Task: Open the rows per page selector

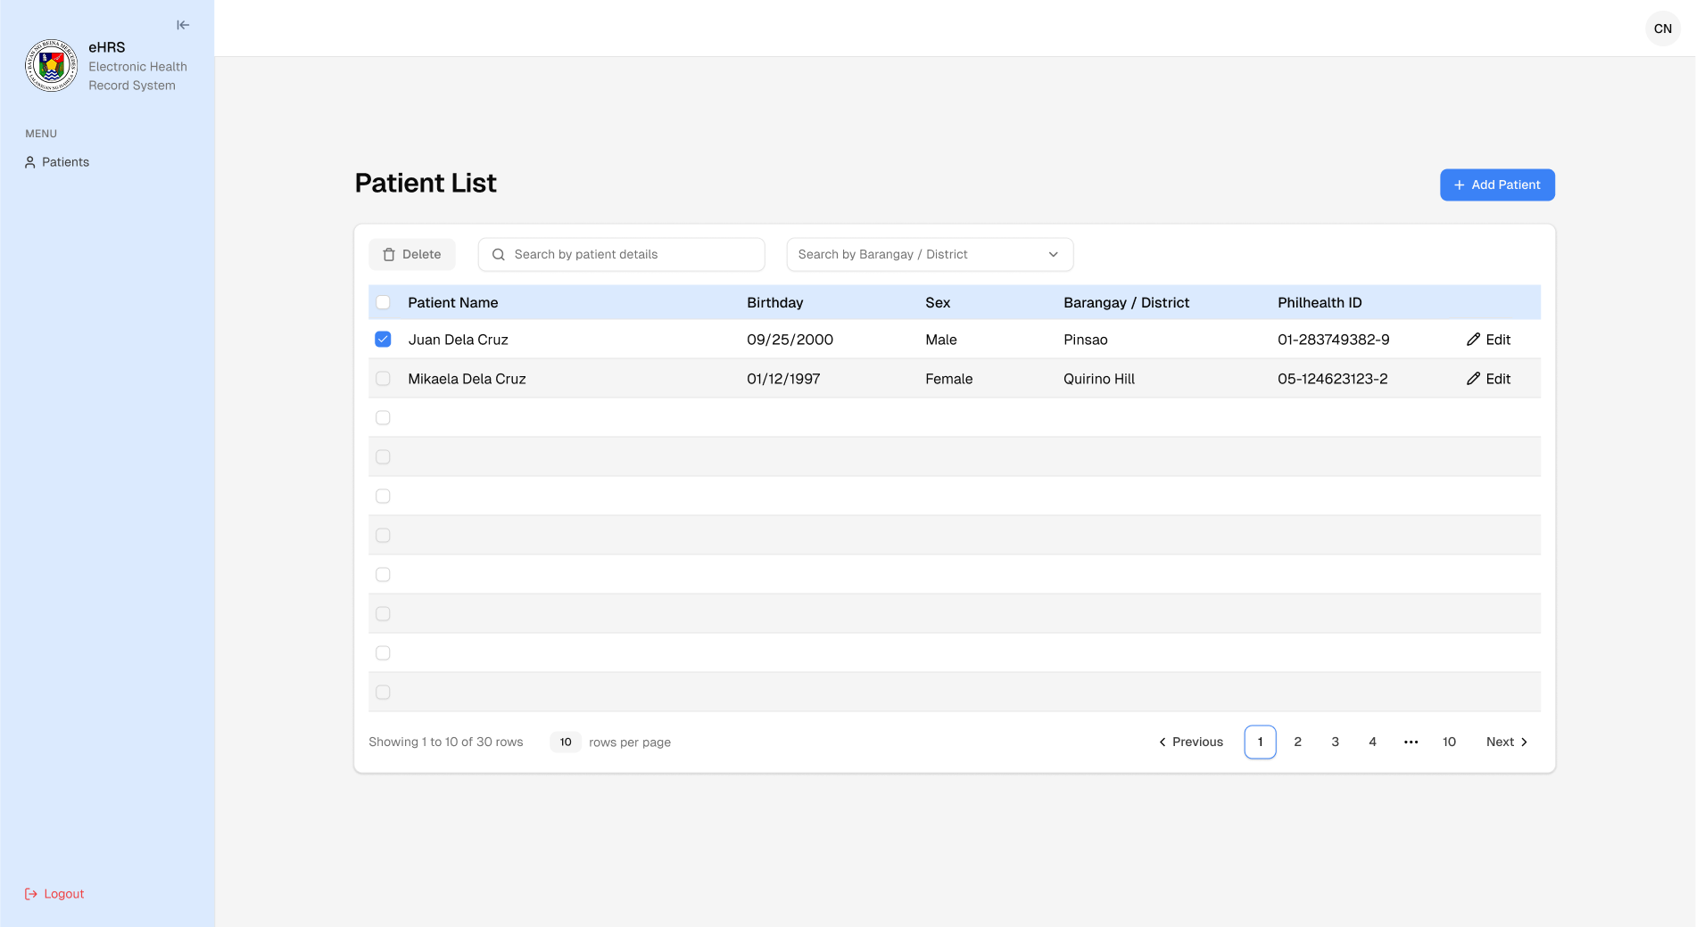Action: pos(566,742)
